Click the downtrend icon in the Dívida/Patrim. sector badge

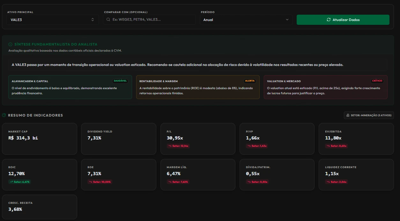point(249,182)
